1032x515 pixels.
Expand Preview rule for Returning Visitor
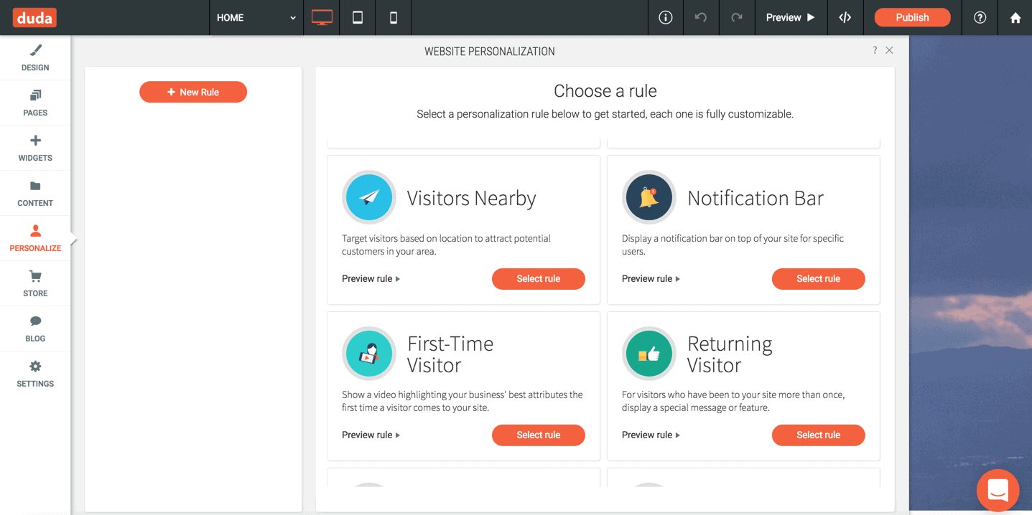(x=651, y=435)
